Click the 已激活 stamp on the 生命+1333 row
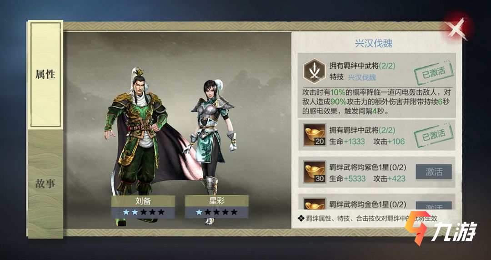This screenshot has height=260, width=491. (x=434, y=135)
